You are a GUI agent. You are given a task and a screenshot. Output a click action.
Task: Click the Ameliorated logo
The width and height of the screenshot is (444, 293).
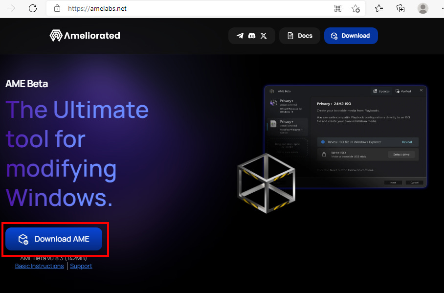pos(85,35)
